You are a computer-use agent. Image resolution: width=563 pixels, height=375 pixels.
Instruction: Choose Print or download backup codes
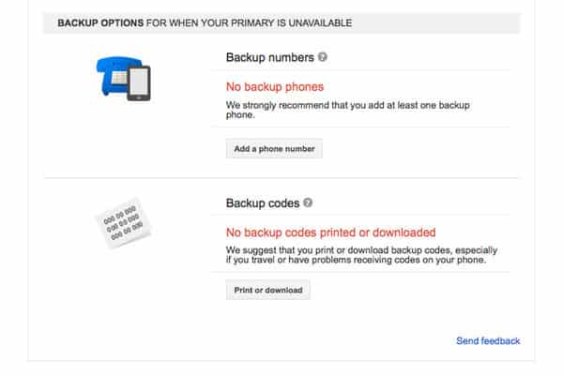tap(267, 290)
